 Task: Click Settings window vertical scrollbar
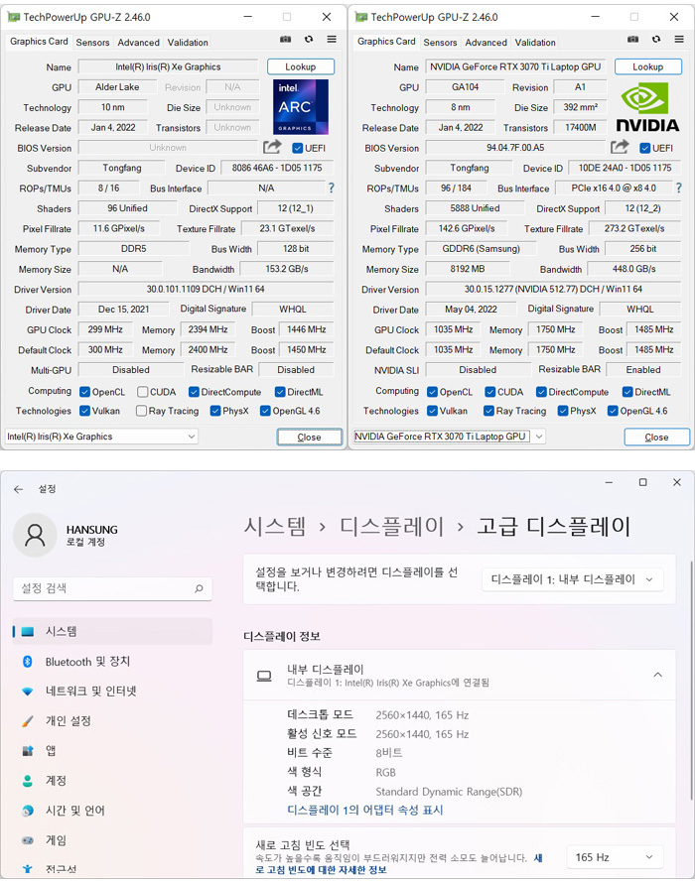pos(691,680)
